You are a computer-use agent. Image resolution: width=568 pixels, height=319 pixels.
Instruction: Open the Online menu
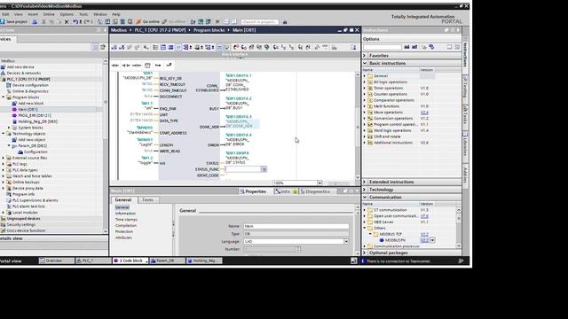click(49, 14)
